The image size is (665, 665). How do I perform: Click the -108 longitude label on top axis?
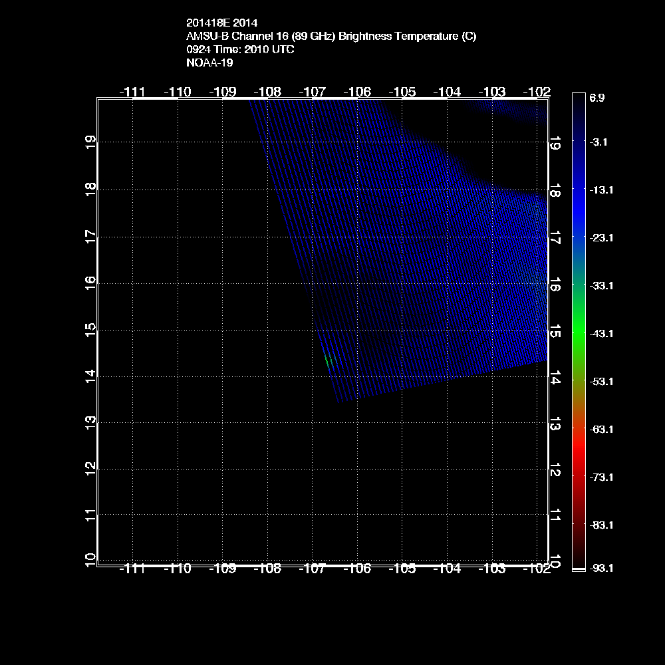click(268, 91)
